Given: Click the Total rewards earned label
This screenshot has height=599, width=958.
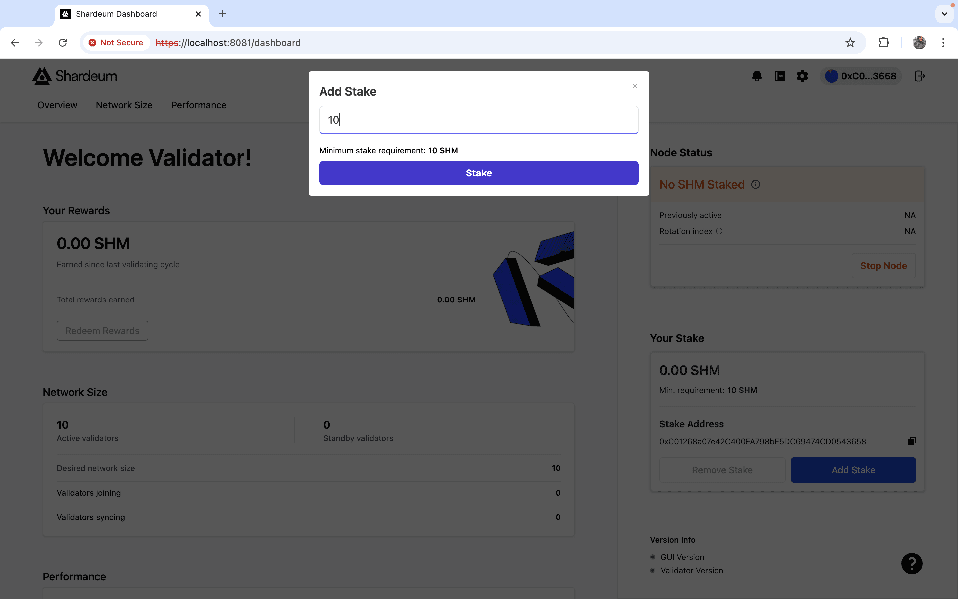Looking at the screenshot, I should click(x=95, y=300).
